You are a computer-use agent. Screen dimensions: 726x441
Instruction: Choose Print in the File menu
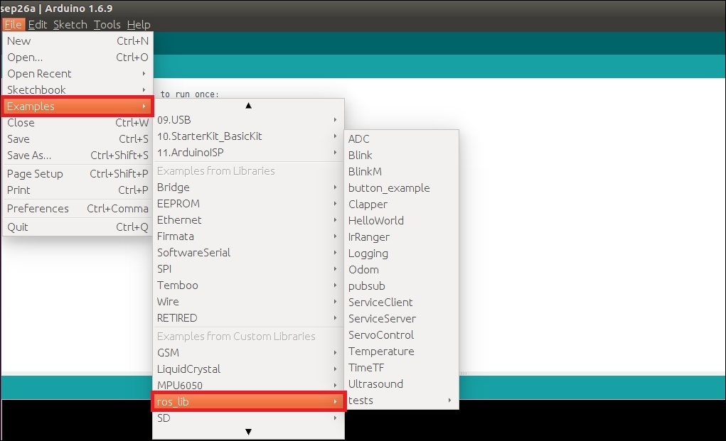pos(78,190)
